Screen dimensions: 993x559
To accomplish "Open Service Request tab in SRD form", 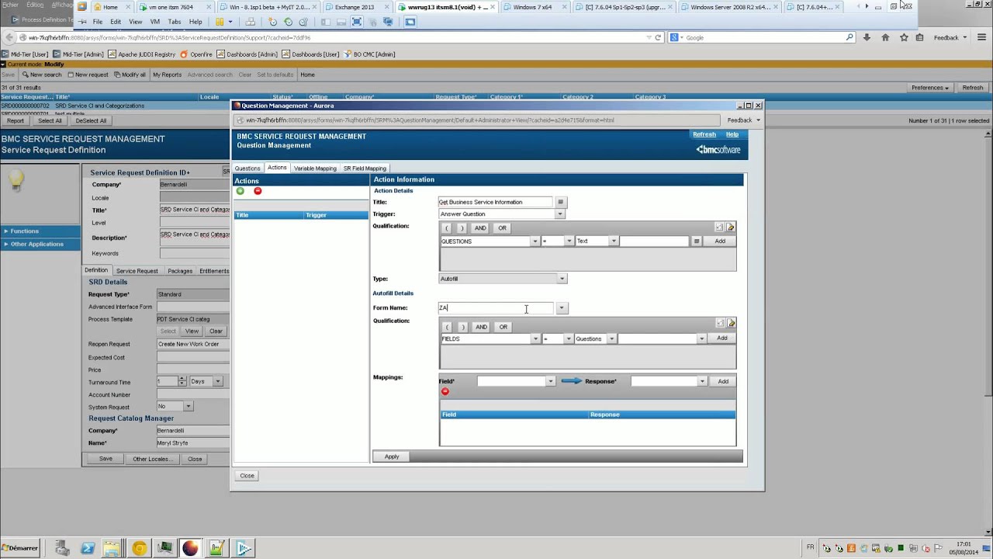I will (x=137, y=271).
